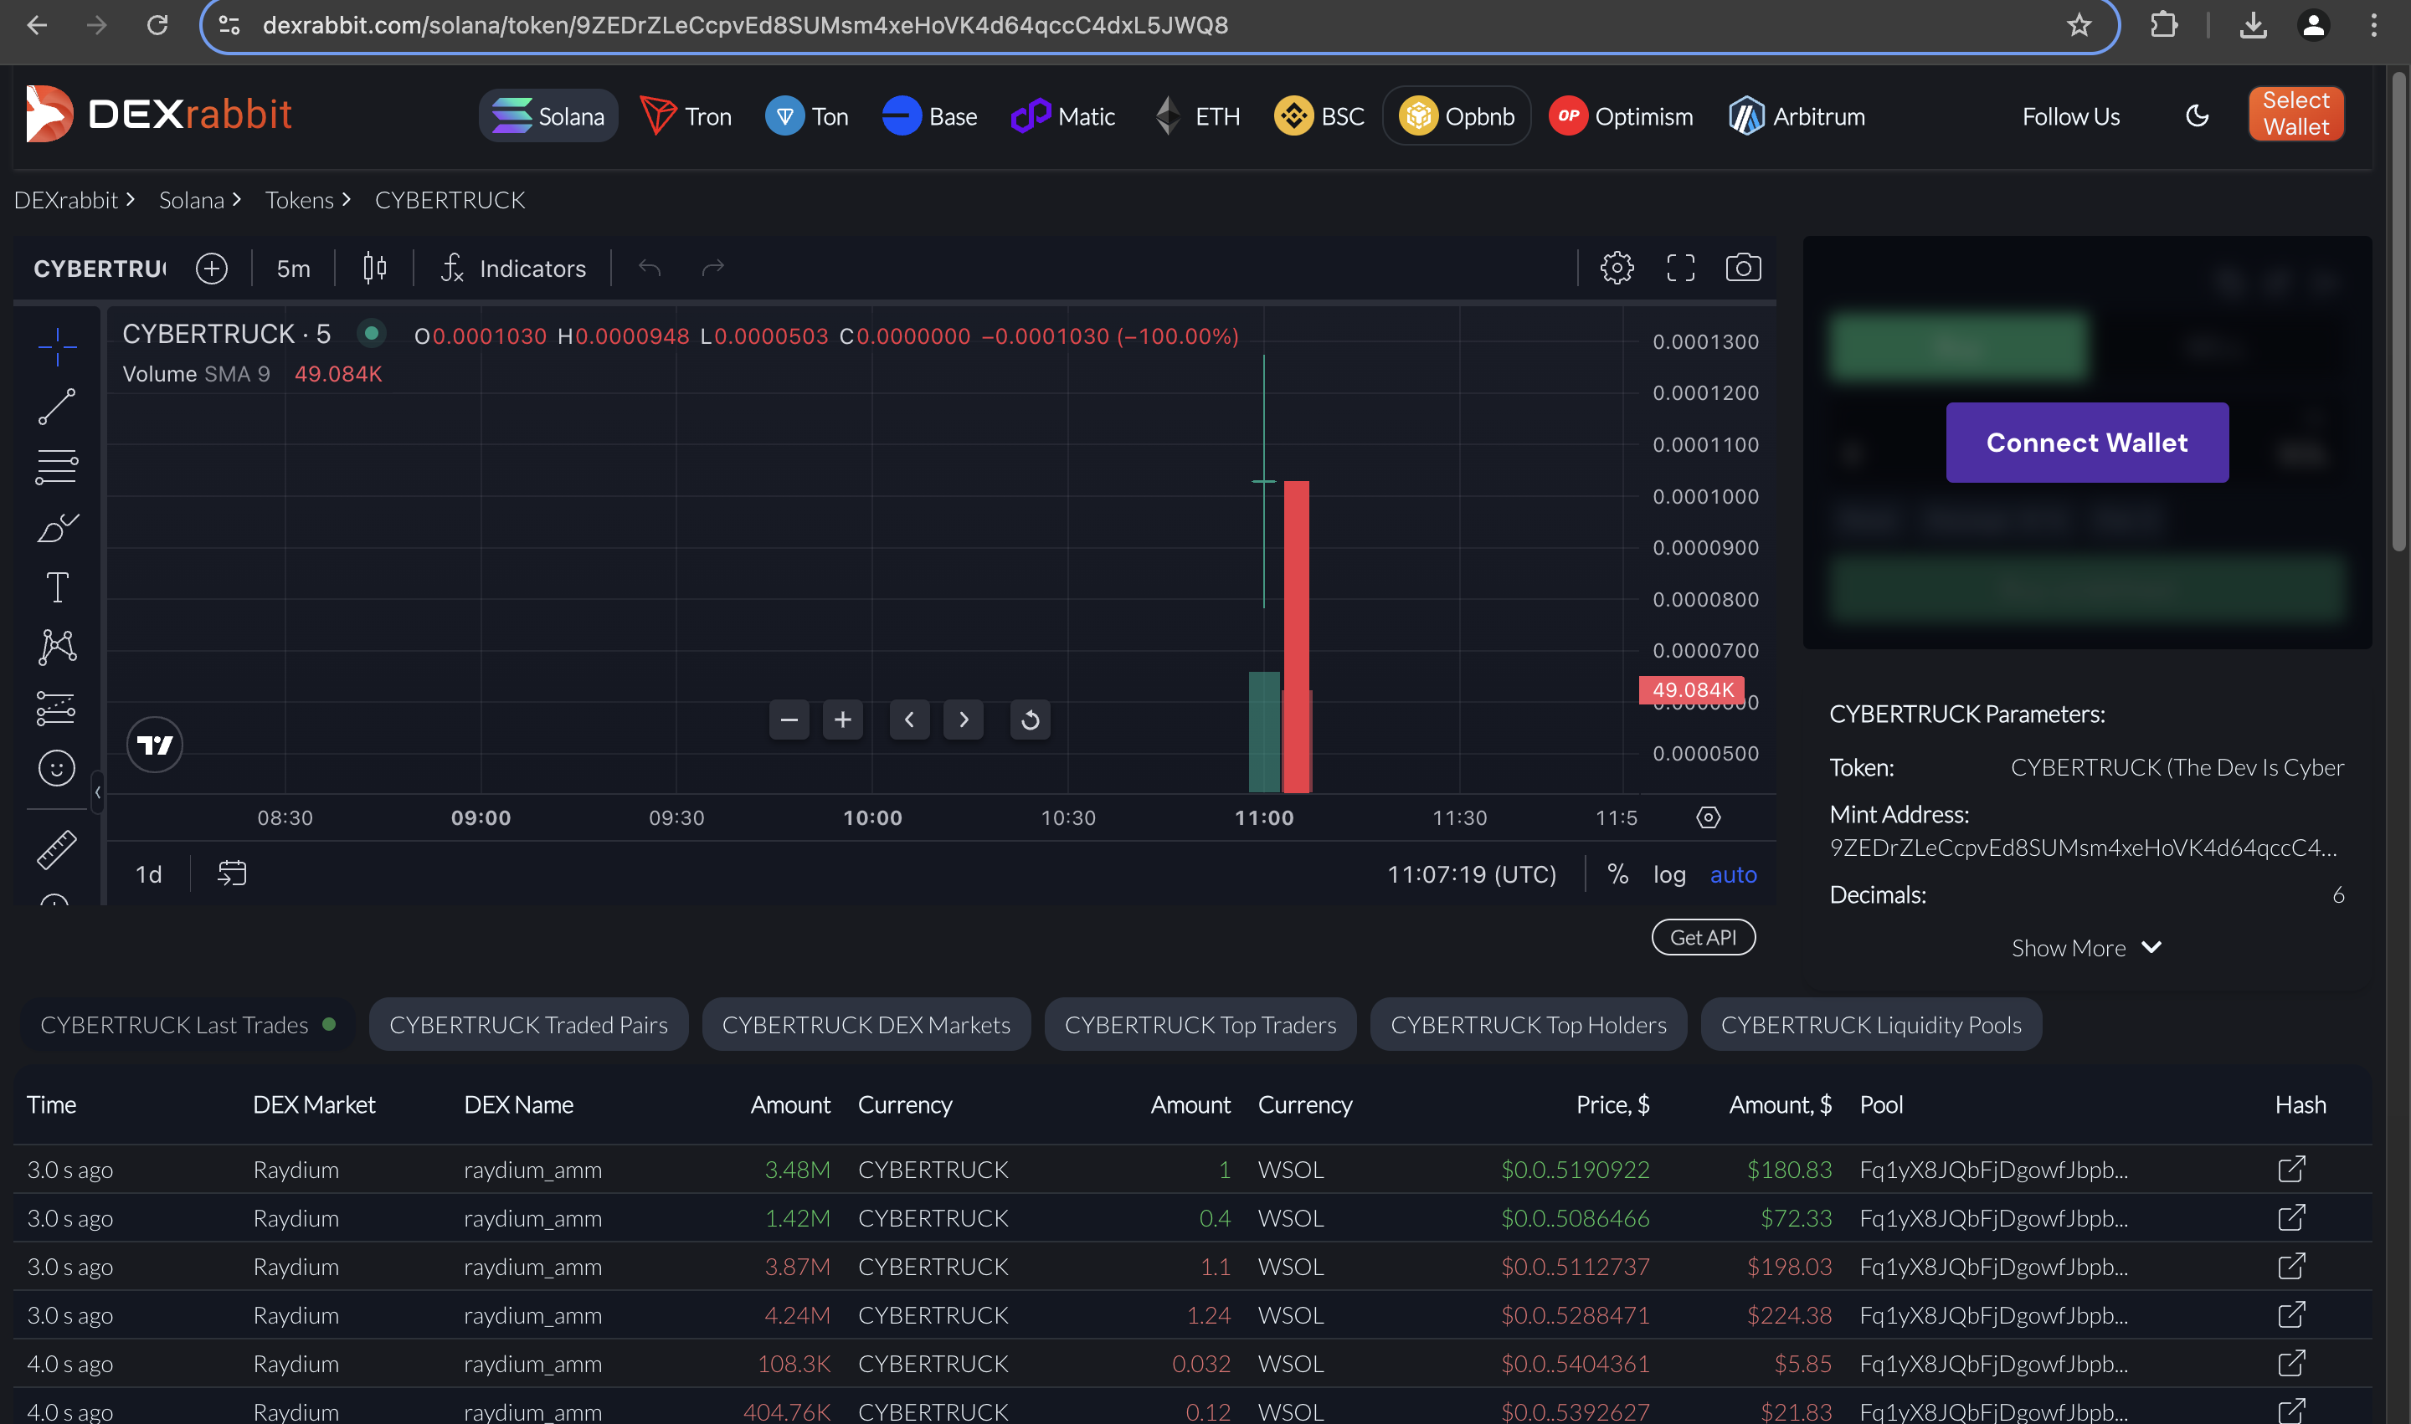This screenshot has width=2411, height=1424.
Task: Undo the last chart action
Action: [x=650, y=268]
